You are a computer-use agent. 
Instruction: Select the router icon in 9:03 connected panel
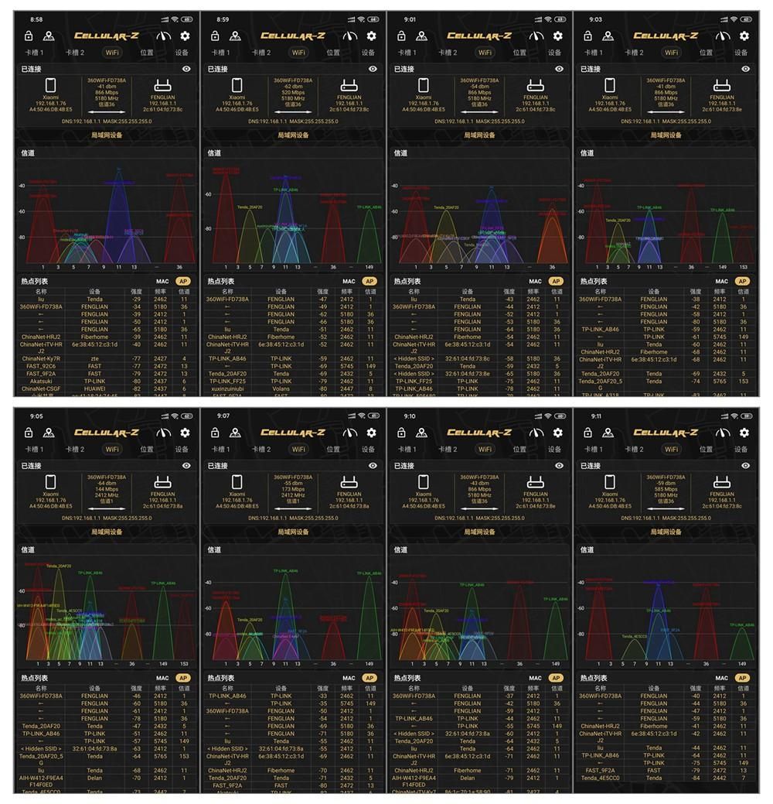click(x=722, y=85)
